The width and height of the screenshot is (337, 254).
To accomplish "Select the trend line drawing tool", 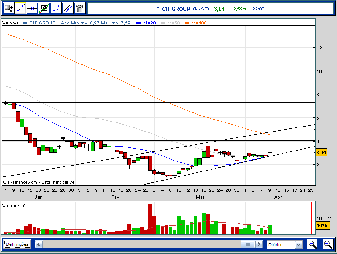I will (20, 8).
